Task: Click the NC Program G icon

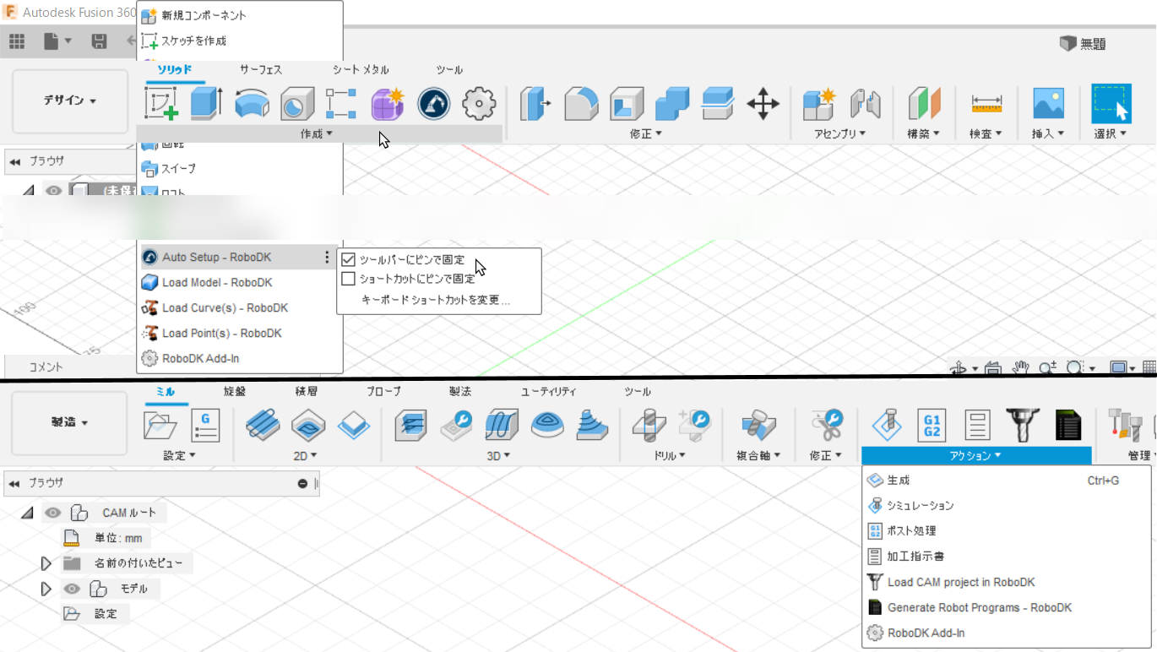Action: 205,425
